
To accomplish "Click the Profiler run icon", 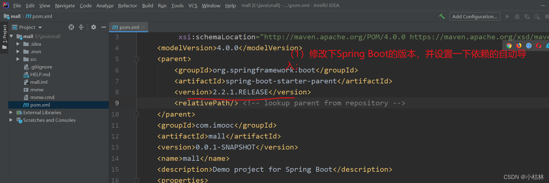I will tap(537, 16).
